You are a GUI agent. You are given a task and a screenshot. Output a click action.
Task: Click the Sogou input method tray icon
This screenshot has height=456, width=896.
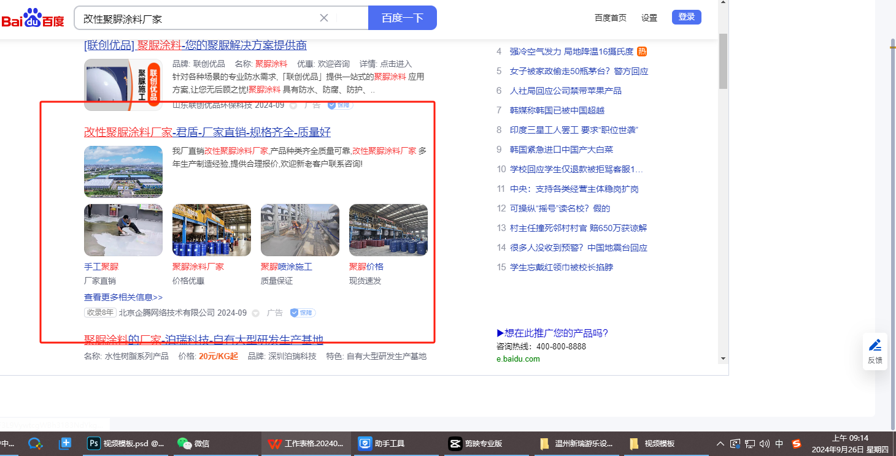click(x=797, y=444)
